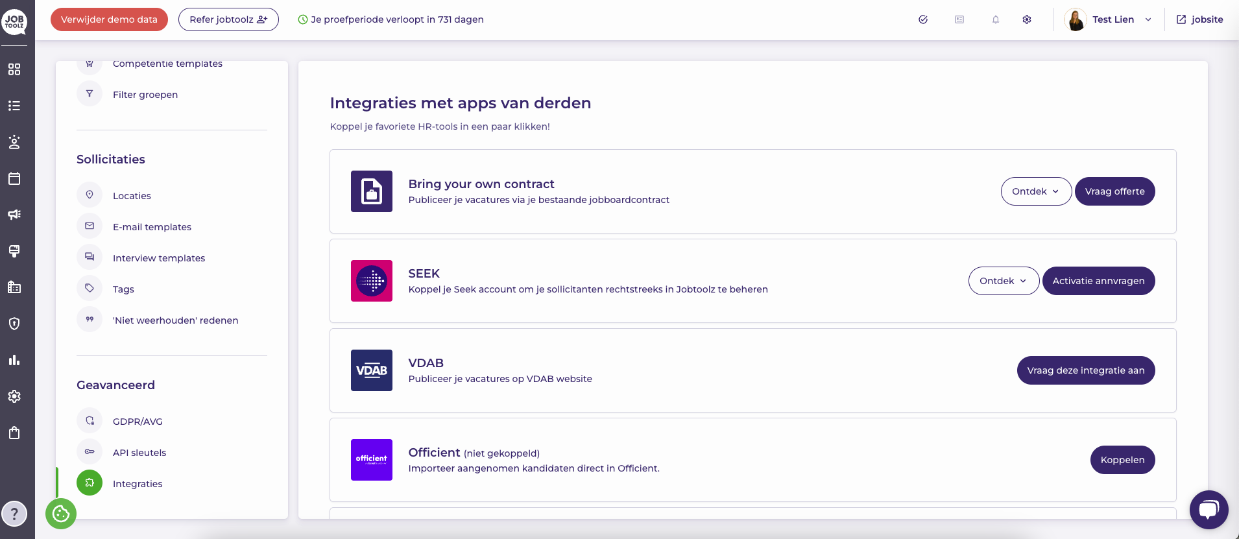This screenshot has width=1239, height=539.
Task: Click the Officient integration logo
Action: coord(372,460)
